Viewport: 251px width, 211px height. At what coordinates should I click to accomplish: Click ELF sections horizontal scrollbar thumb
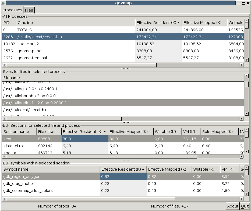point(101,156)
